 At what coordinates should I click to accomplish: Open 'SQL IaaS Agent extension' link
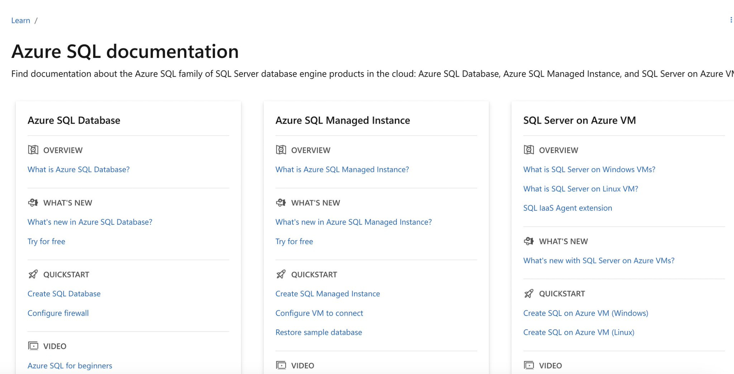[x=567, y=208]
